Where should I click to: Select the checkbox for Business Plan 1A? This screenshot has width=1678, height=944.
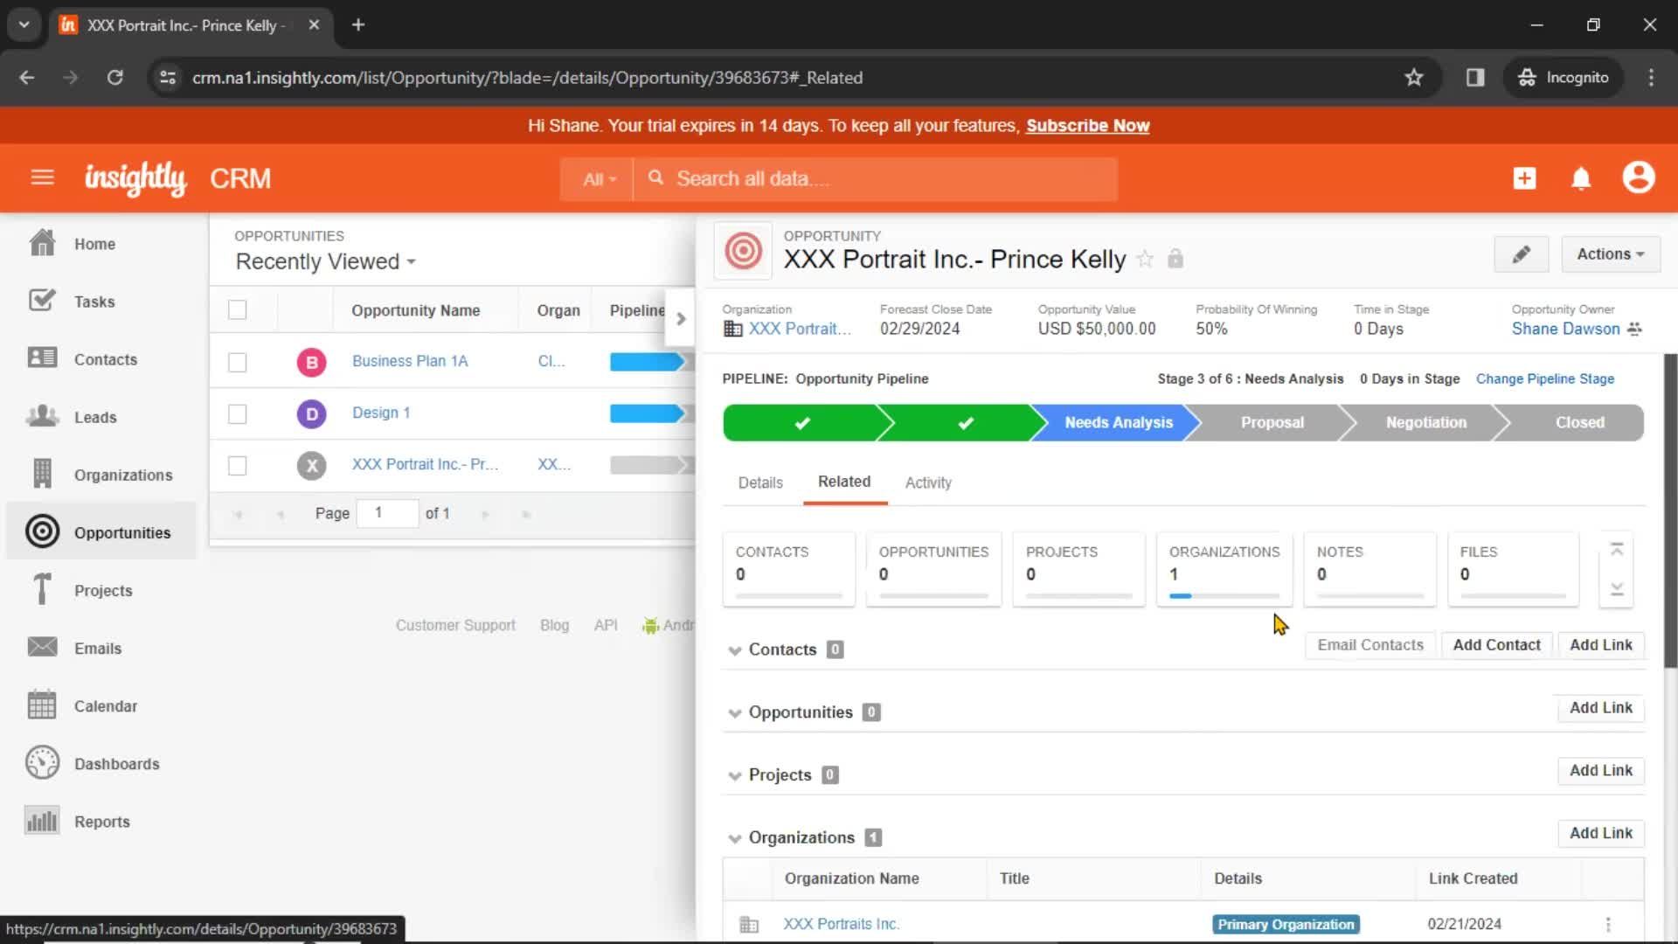tap(239, 361)
